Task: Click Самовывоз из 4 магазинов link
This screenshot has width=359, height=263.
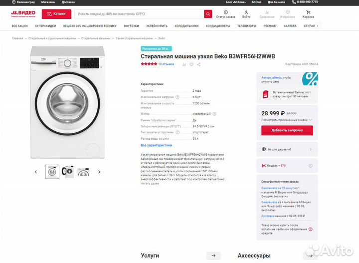Action: coord(269,202)
